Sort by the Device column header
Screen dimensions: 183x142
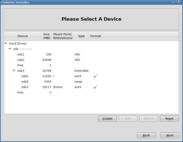(x=23, y=36)
